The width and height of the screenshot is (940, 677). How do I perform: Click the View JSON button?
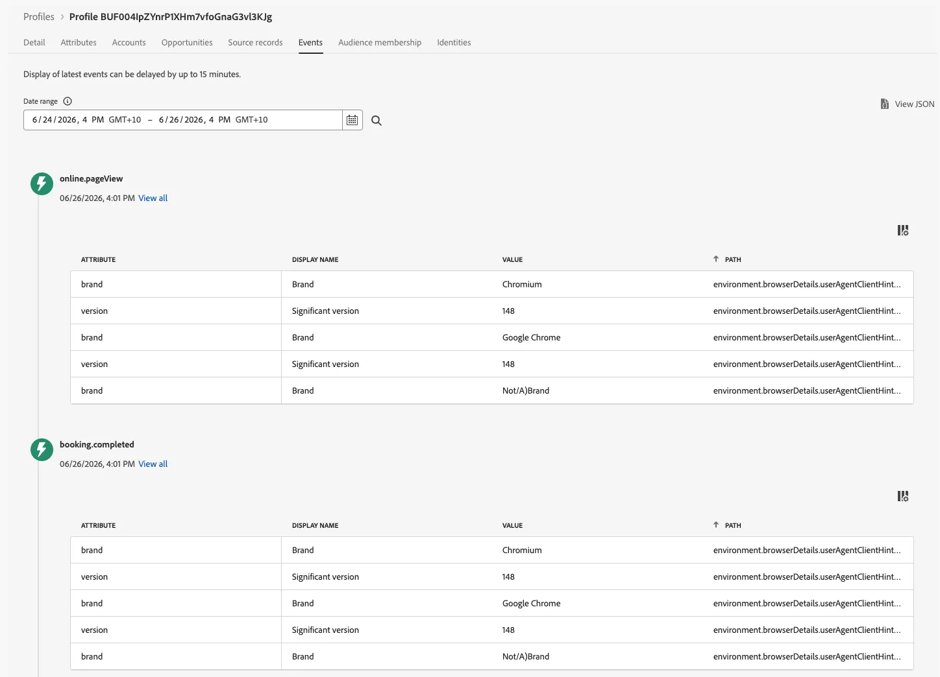(x=908, y=104)
